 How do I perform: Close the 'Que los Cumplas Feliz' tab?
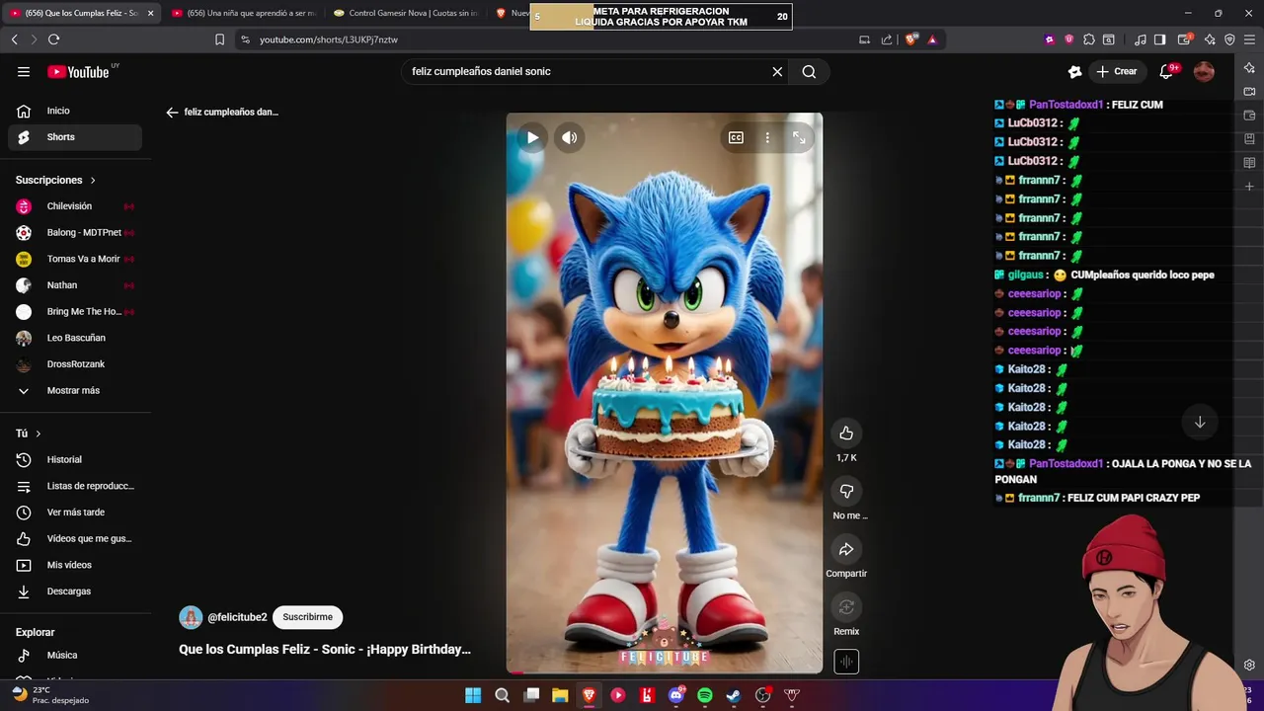[150, 13]
